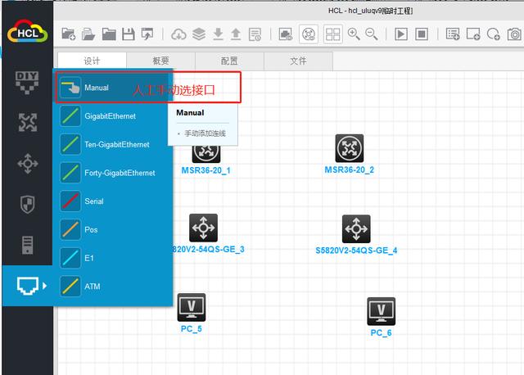524x375 pixels.
Task: Click the layers stack toolbar icon
Action: (x=199, y=34)
